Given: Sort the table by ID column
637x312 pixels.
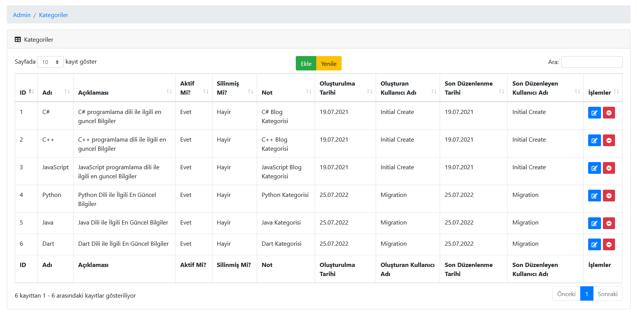Looking at the screenshot, I should [26, 92].
